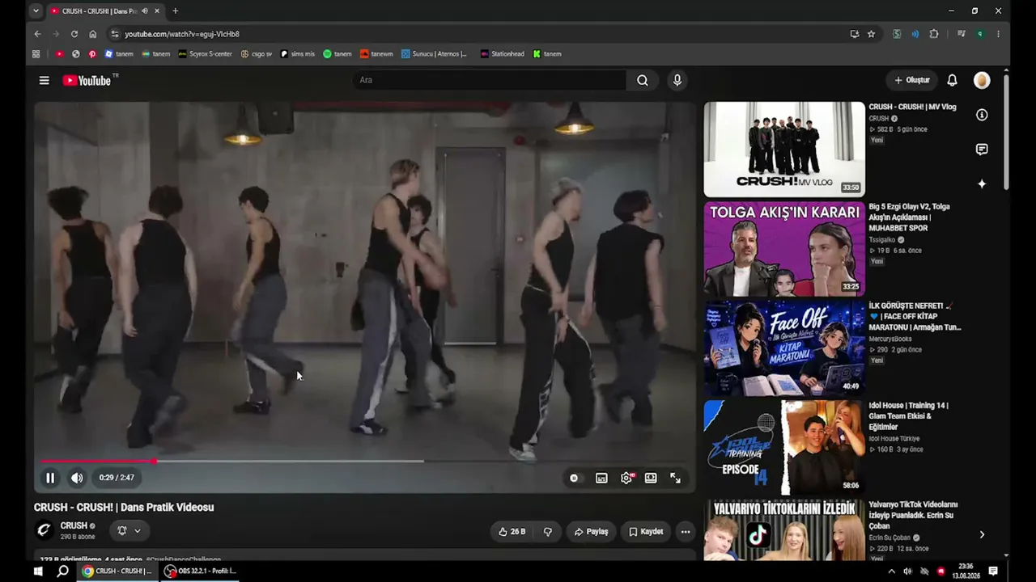Open the YouTube bookmark icon

click(x=59, y=54)
